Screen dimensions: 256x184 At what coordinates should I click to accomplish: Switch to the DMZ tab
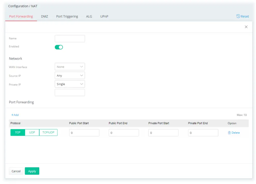44,16
